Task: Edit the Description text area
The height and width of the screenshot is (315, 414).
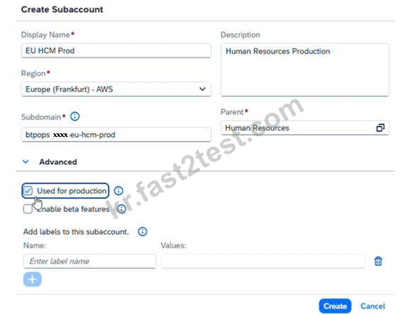Action: point(305,70)
